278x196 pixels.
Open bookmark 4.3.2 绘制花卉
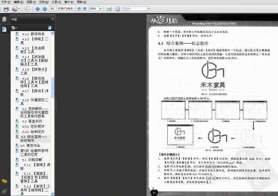pos(33,132)
